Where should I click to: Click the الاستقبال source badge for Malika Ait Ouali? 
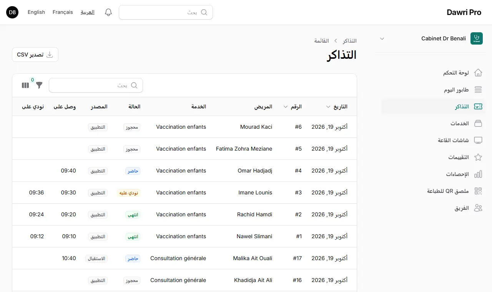click(x=96, y=258)
